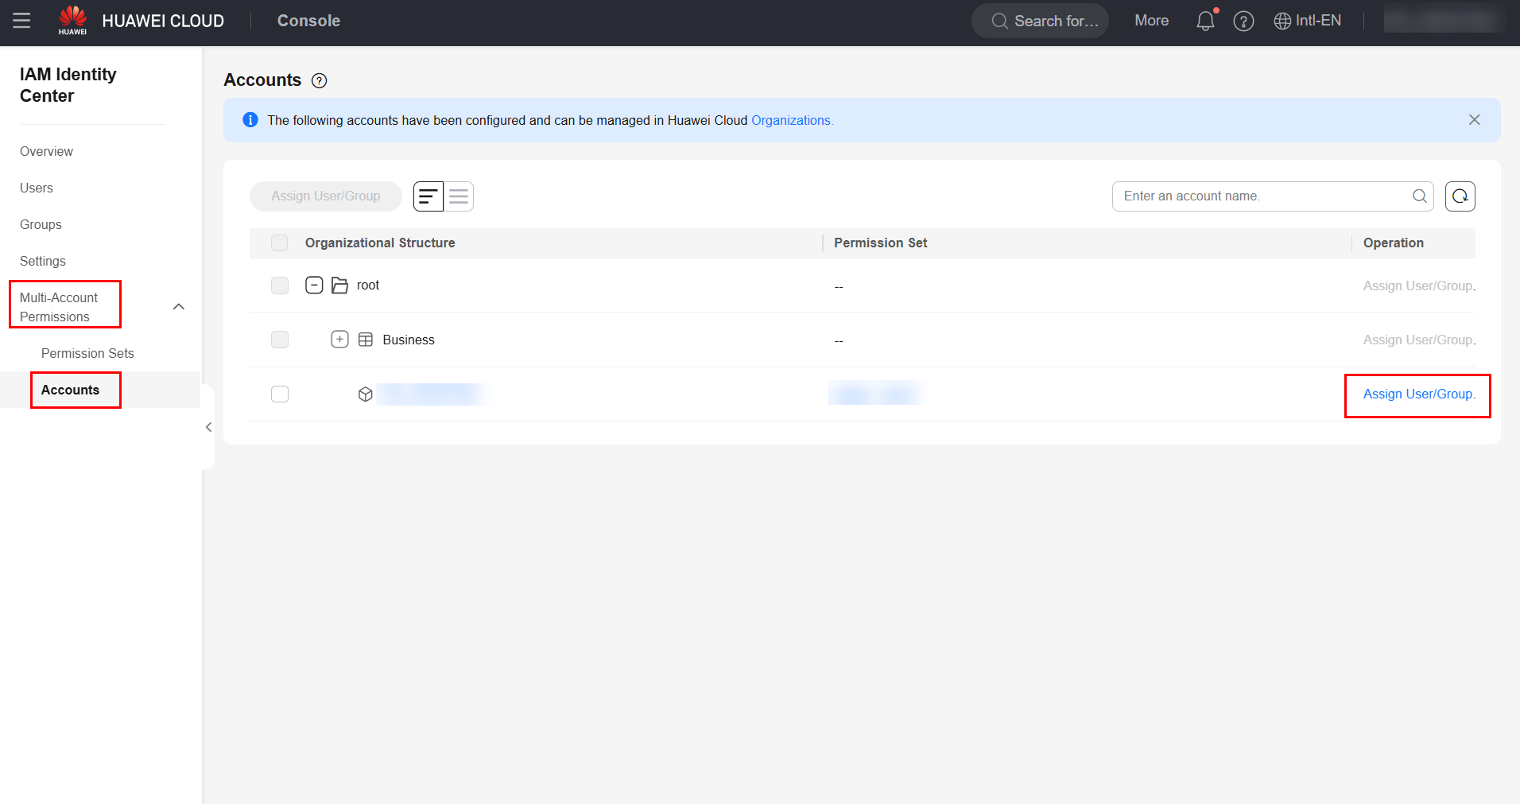
Task: Select the account row checkbox below Business
Action: 279,394
